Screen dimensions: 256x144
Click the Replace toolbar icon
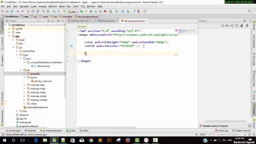48,12
